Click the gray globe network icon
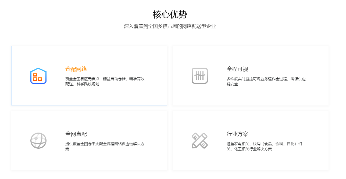 pos(38,140)
